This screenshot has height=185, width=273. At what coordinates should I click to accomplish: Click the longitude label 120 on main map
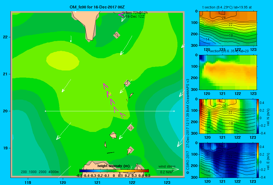pyautogui.click(x=63, y=182)
